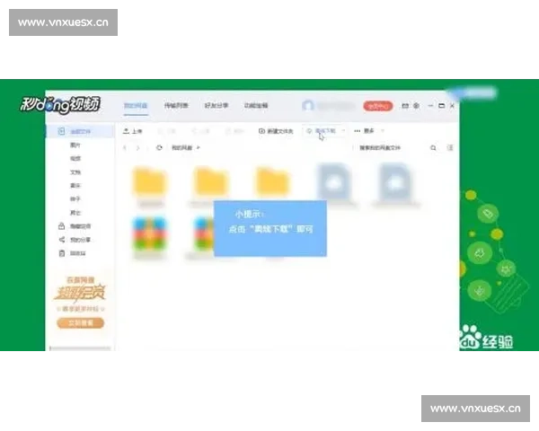This screenshot has width=539, height=431.
Task: Switch to the 功能宝箱 tab
Action: tap(256, 106)
